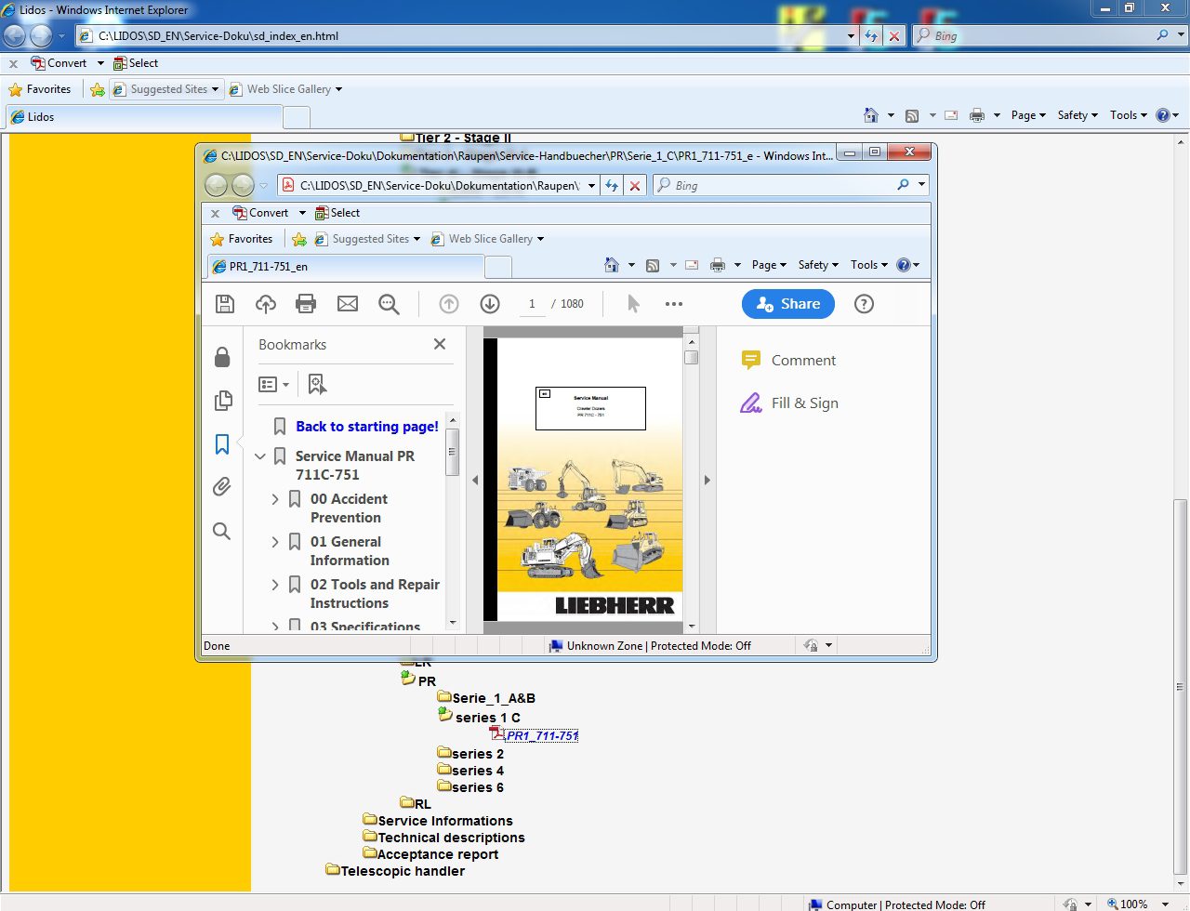The width and height of the screenshot is (1190, 911).
Task: Expand the 00 Accident Prevention bookmark
Action: (x=275, y=499)
